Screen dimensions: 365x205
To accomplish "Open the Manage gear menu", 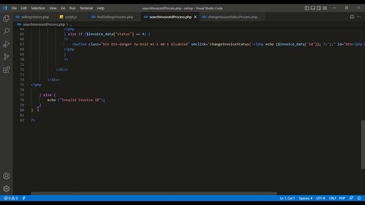I will [x=6, y=188].
